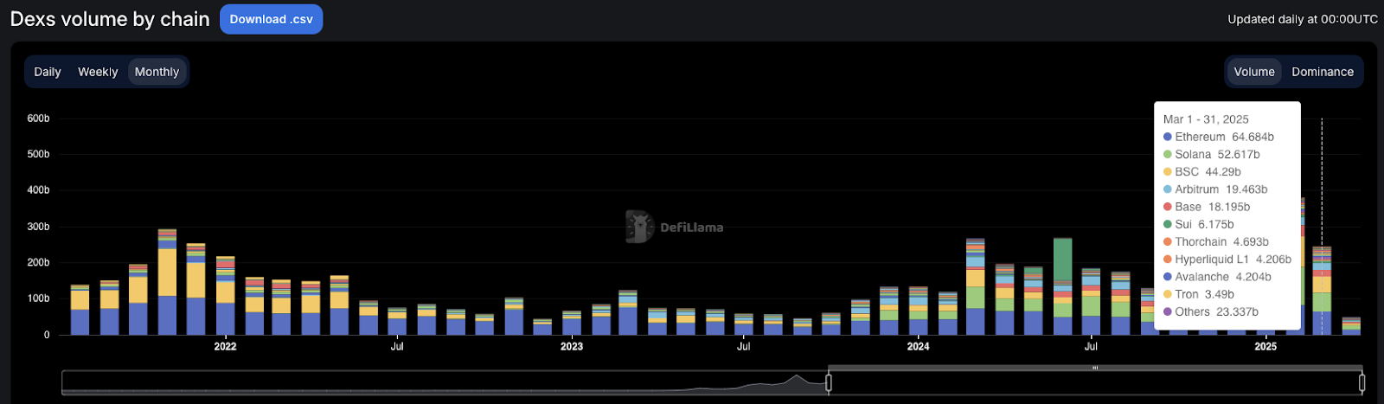Click the 2023 axis label
1384x404 pixels.
(572, 346)
